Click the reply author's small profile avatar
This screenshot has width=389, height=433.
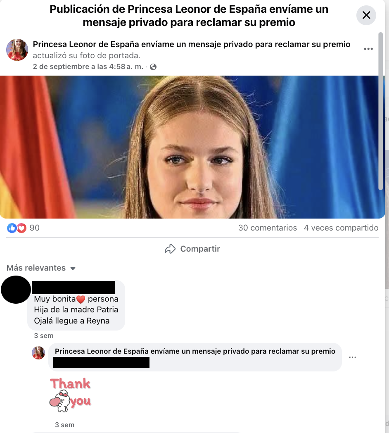tap(38, 353)
